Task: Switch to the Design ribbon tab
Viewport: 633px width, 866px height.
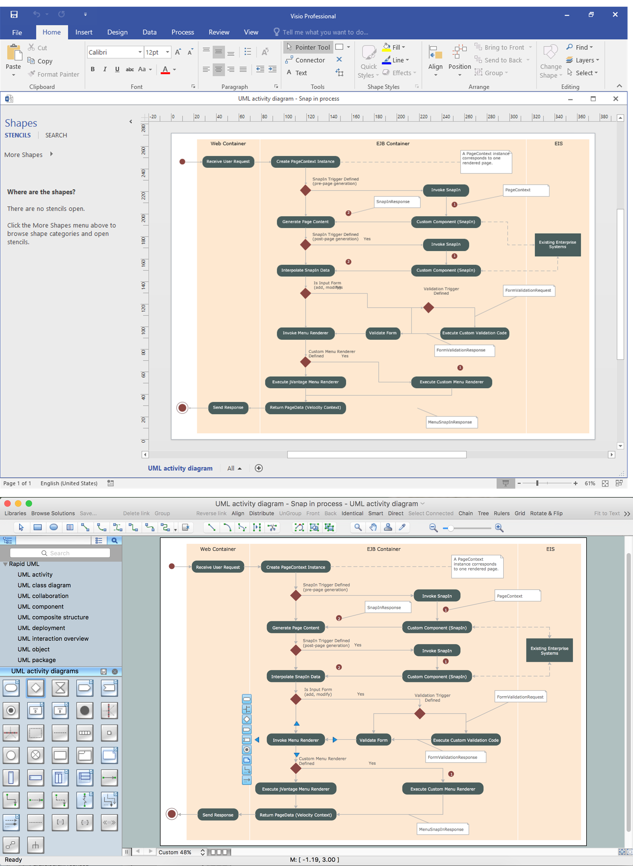Action: pyautogui.click(x=117, y=32)
